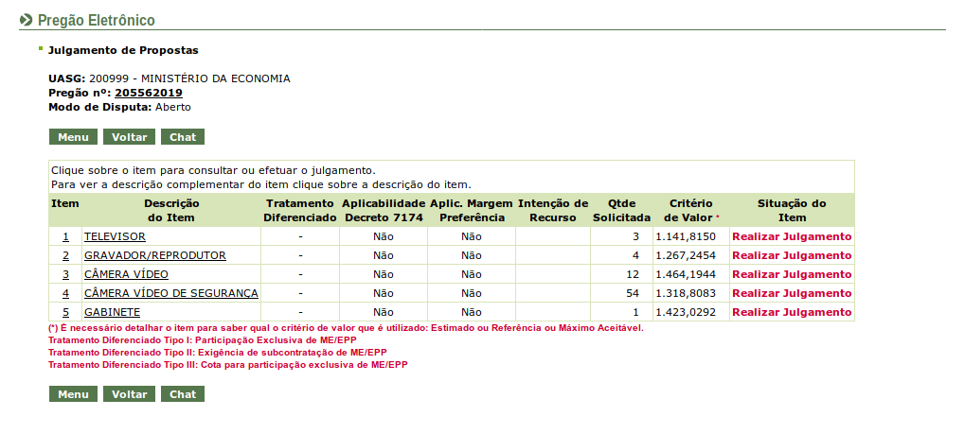The height and width of the screenshot is (434, 965).
Task: Open the GRAVADOR/REPRODUTOR item description
Action: [x=155, y=255]
